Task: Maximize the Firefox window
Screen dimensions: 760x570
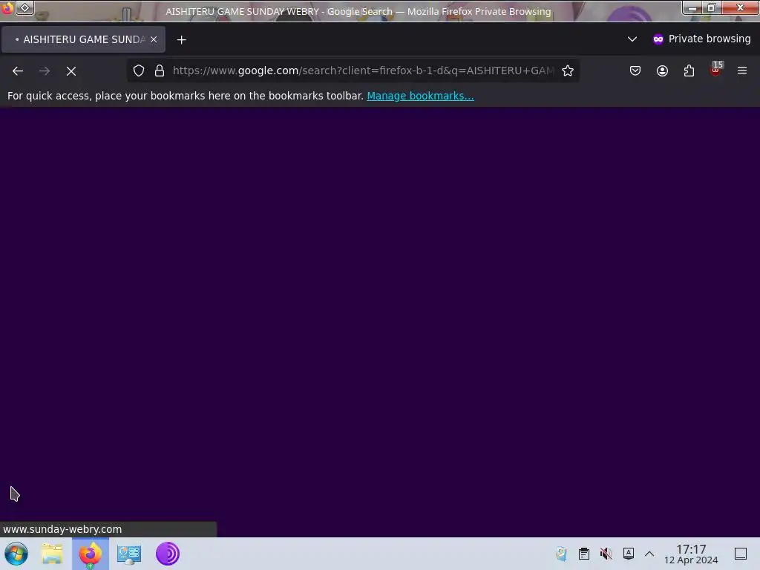Action: pos(711,7)
